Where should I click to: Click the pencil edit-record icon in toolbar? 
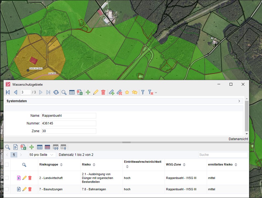96,92
